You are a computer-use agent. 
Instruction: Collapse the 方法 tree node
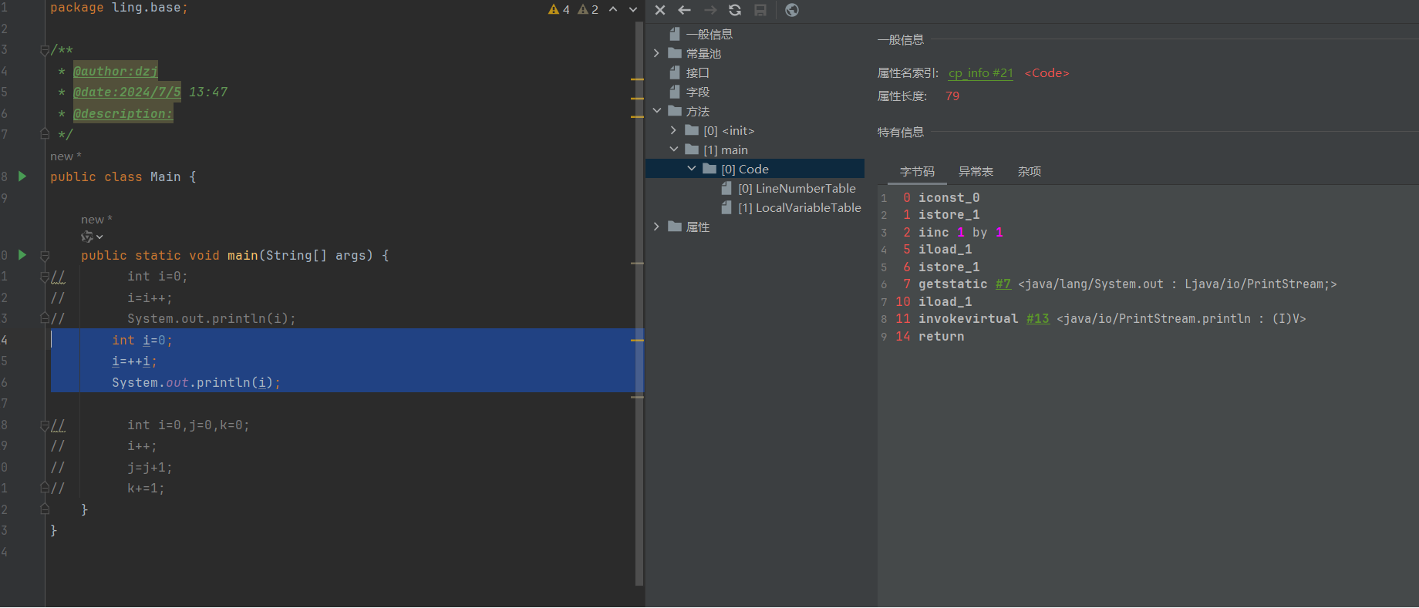(x=656, y=111)
